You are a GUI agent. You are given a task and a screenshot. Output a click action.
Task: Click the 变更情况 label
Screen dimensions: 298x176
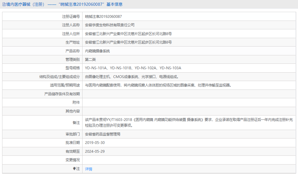click(73, 160)
